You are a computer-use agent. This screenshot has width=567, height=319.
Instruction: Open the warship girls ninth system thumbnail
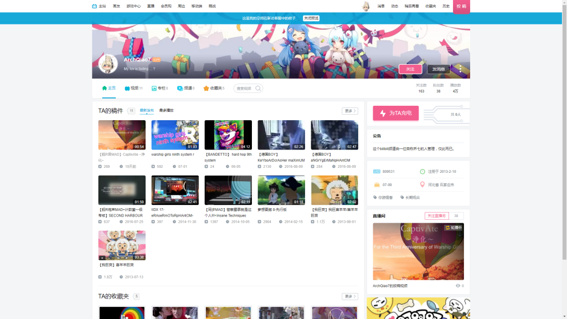point(175,135)
